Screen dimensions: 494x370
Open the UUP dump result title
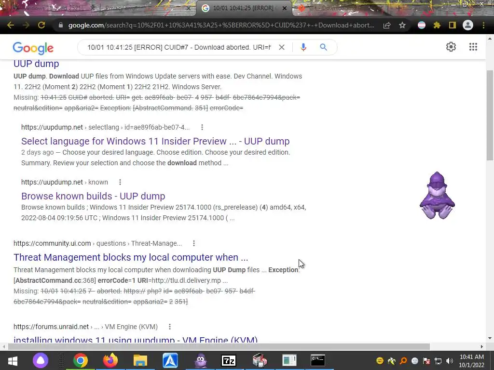point(36,64)
